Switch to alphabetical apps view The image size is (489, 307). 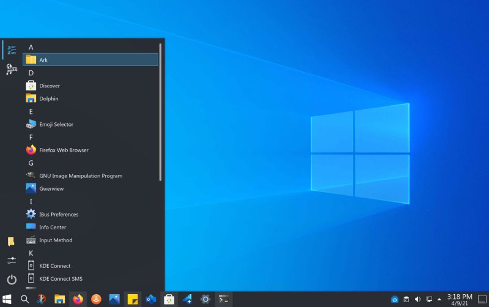click(x=12, y=50)
